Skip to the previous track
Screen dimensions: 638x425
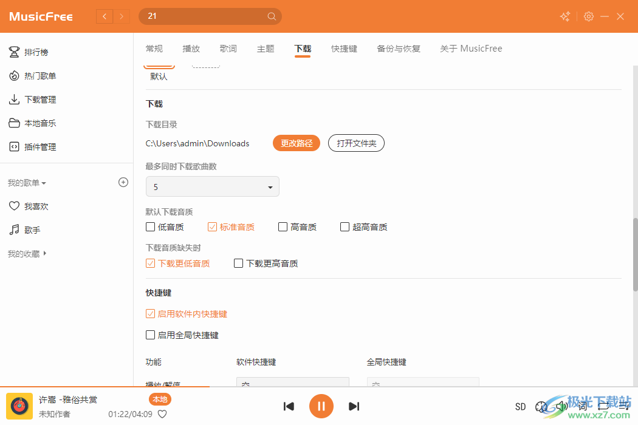(289, 406)
